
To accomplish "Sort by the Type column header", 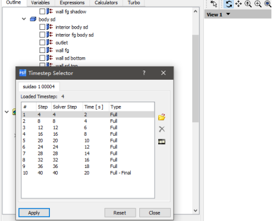I will pos(131,107).
